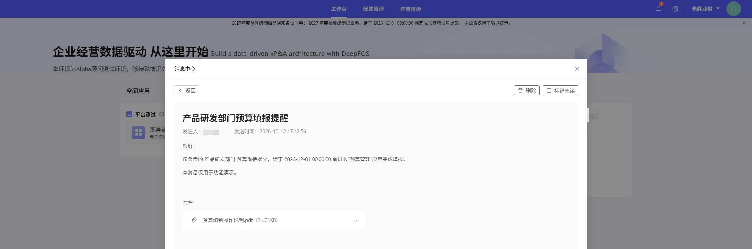Click the document list icon beside bell

click(x=675, y=9)
